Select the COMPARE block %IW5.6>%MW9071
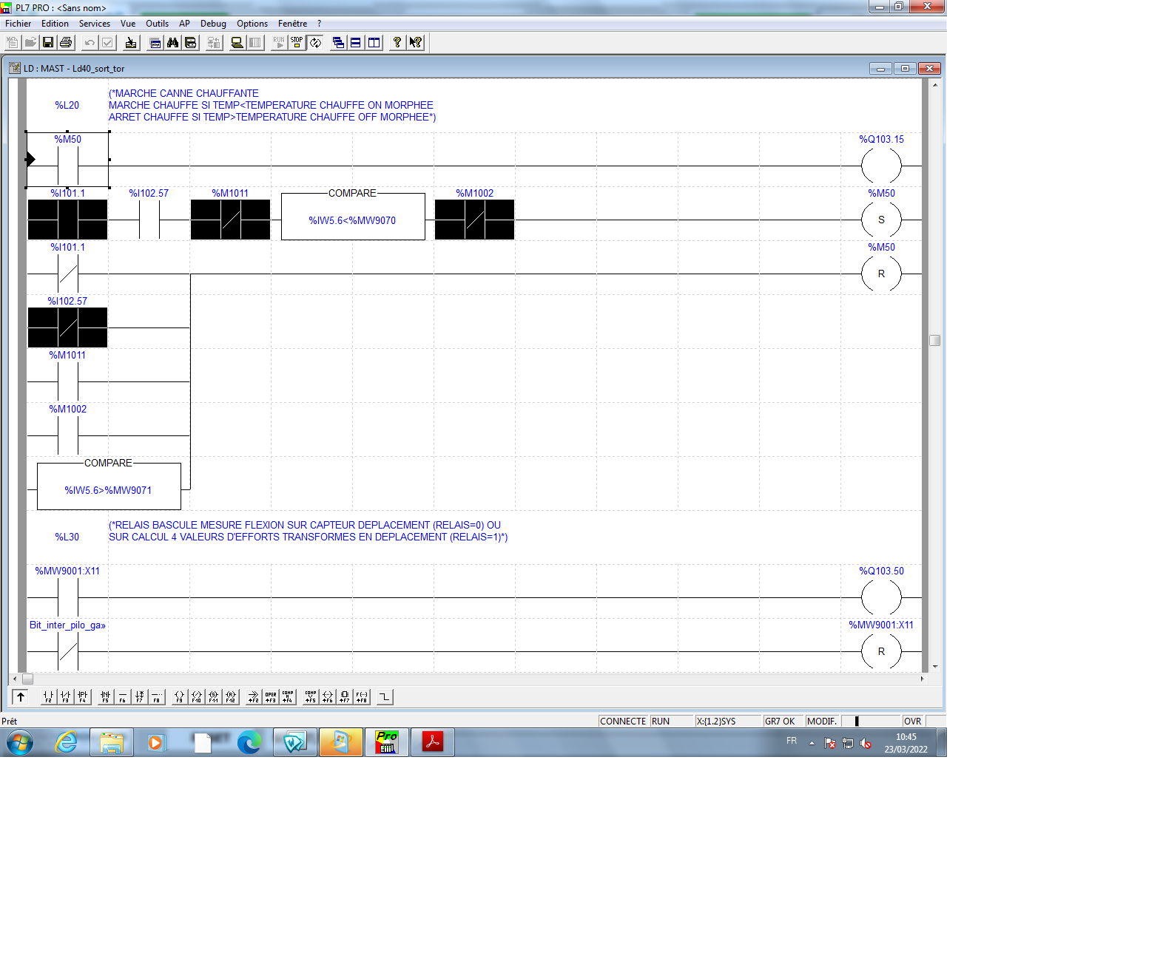The image size is (1163, 964). [x=109, y=486]
